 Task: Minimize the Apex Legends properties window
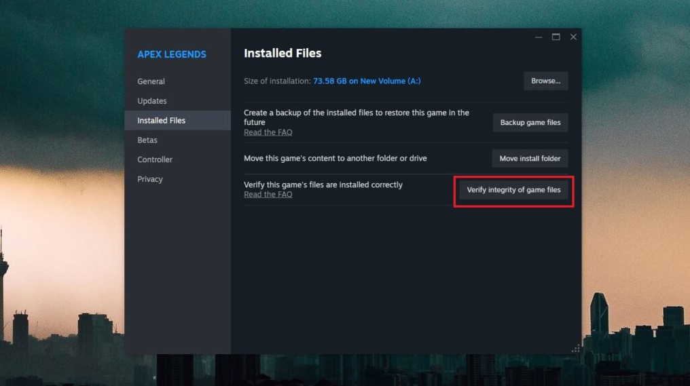tap(539, 37)
